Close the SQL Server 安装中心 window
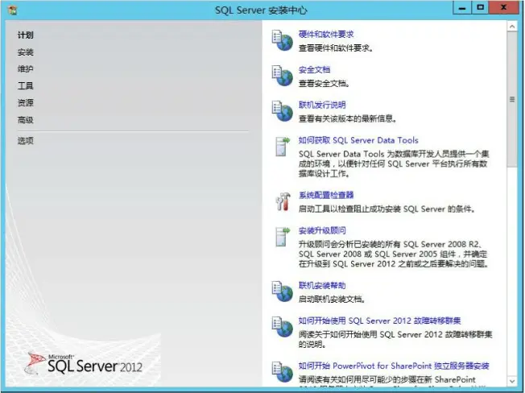 tap(503, 8)
